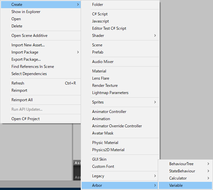Screen dimensions: 213x190
Task: Open the Legacy submenu
Action: point(98,176)
